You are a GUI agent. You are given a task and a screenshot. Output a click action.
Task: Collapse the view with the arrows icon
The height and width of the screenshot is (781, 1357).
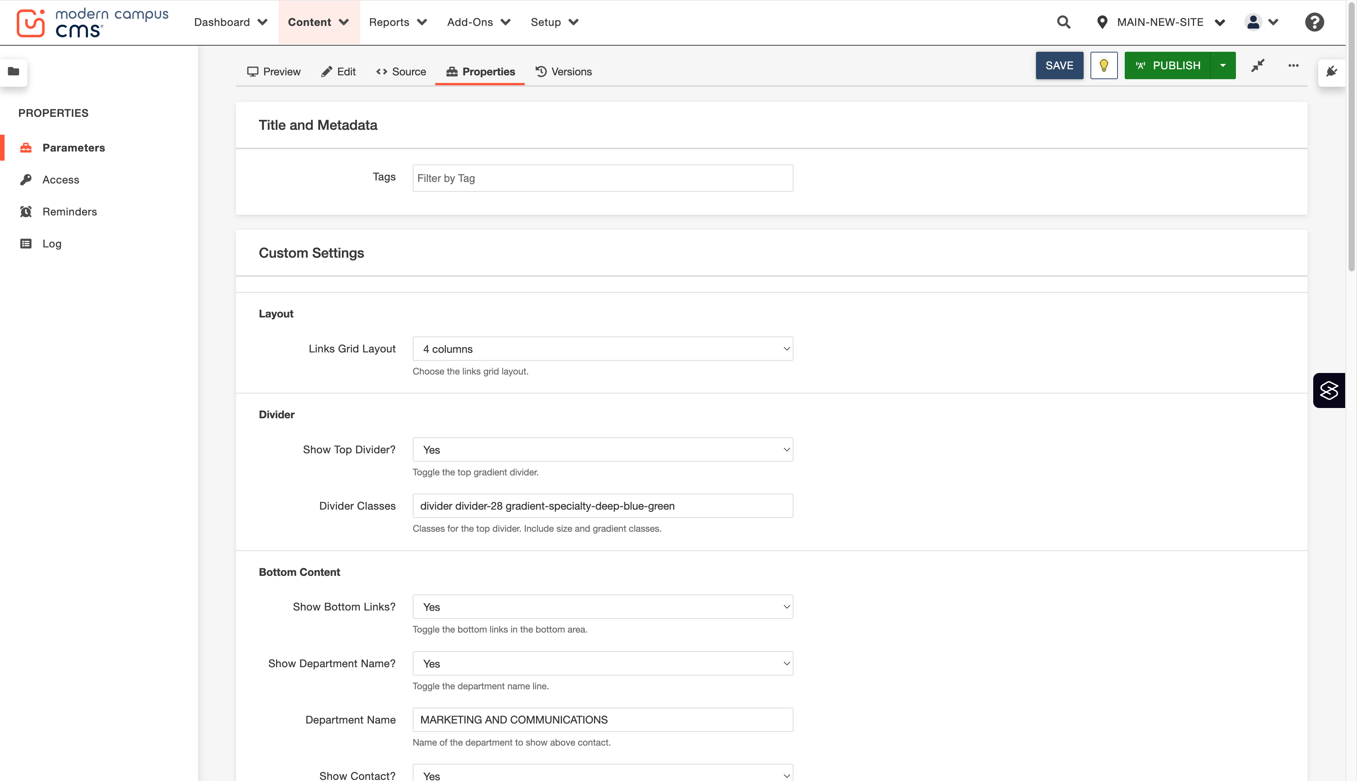click(x=1258, y=65)
